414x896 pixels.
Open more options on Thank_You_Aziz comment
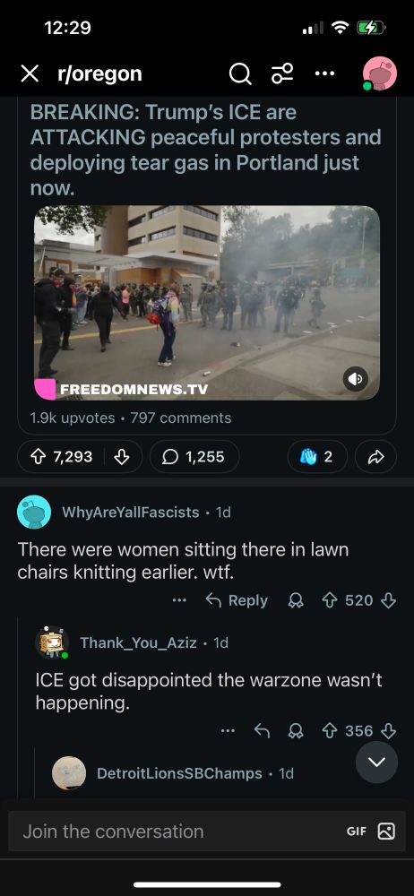pyautogui.click(x=228, y=731)
